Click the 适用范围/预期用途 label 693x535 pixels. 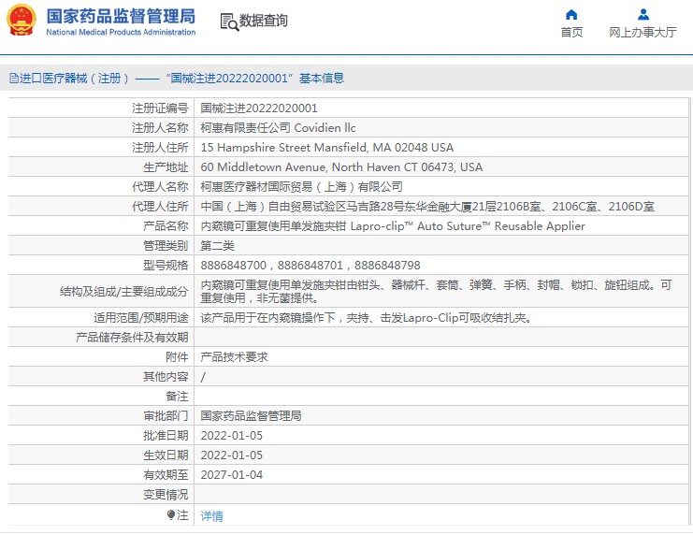(141, 317)
